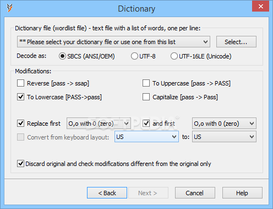Open the target 'to:' keyboard layout dropdown
The image size is (273, 209).
click(x=224, y=137)
